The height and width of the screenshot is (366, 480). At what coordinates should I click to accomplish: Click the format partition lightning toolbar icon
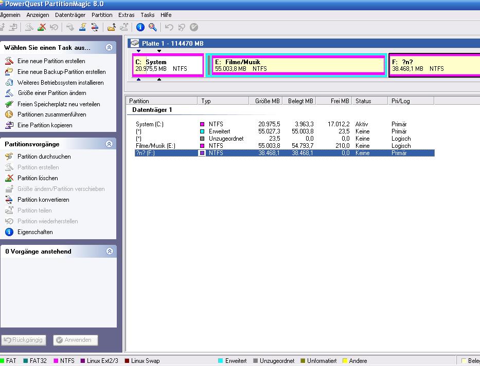[82, 27]
